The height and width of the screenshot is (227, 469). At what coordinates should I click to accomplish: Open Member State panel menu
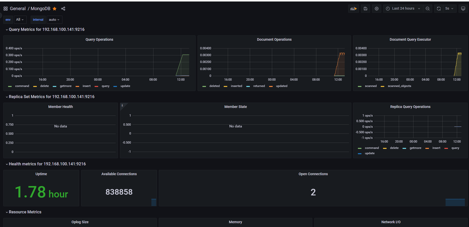click(x=236, y=107)
